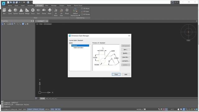
Task: Click the Compare button in dialog
Action: 126,61
